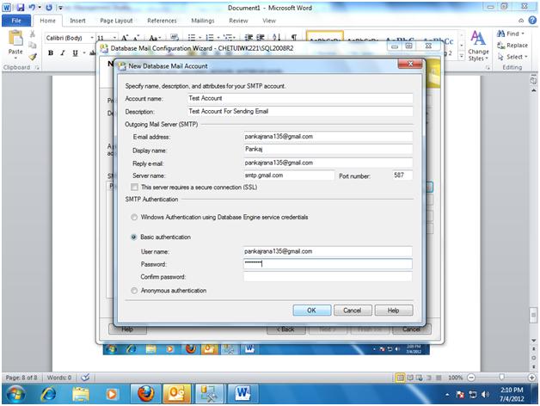
Task: Click the zoom slider in Word's status bar
Action: coord(502,378)
